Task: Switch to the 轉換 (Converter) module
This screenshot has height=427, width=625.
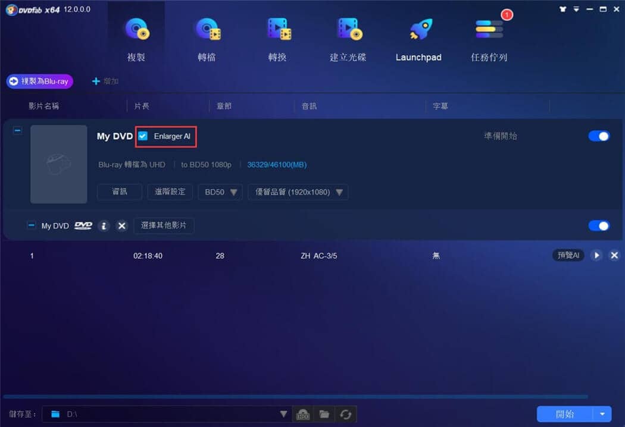Action: point(277,39)
